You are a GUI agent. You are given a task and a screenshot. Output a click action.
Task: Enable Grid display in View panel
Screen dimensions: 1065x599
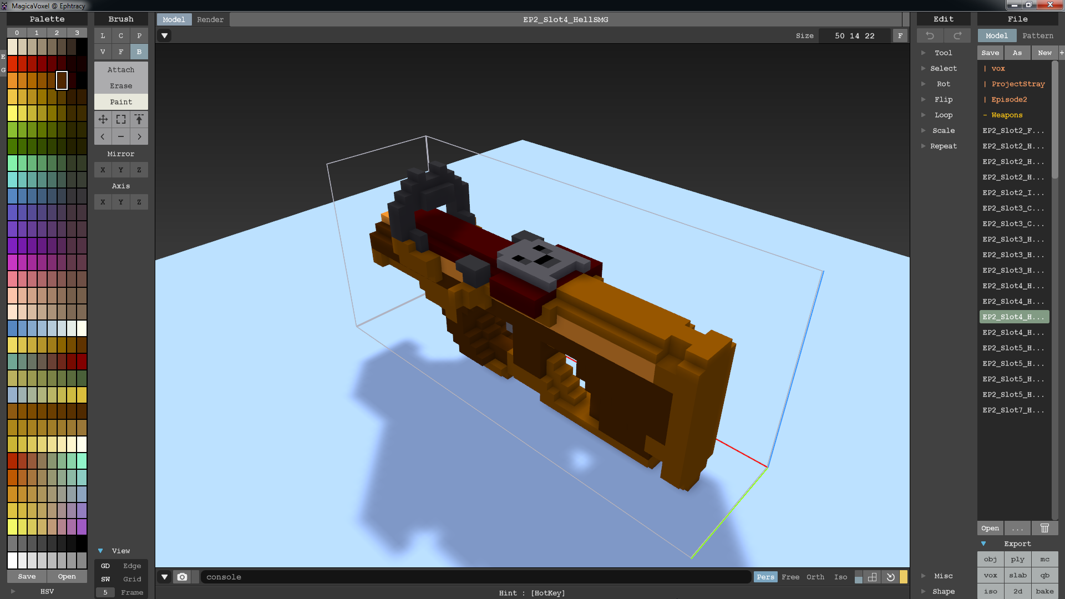click(132, 579)
